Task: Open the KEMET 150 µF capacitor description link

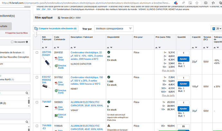Action: tap(87, 81)
